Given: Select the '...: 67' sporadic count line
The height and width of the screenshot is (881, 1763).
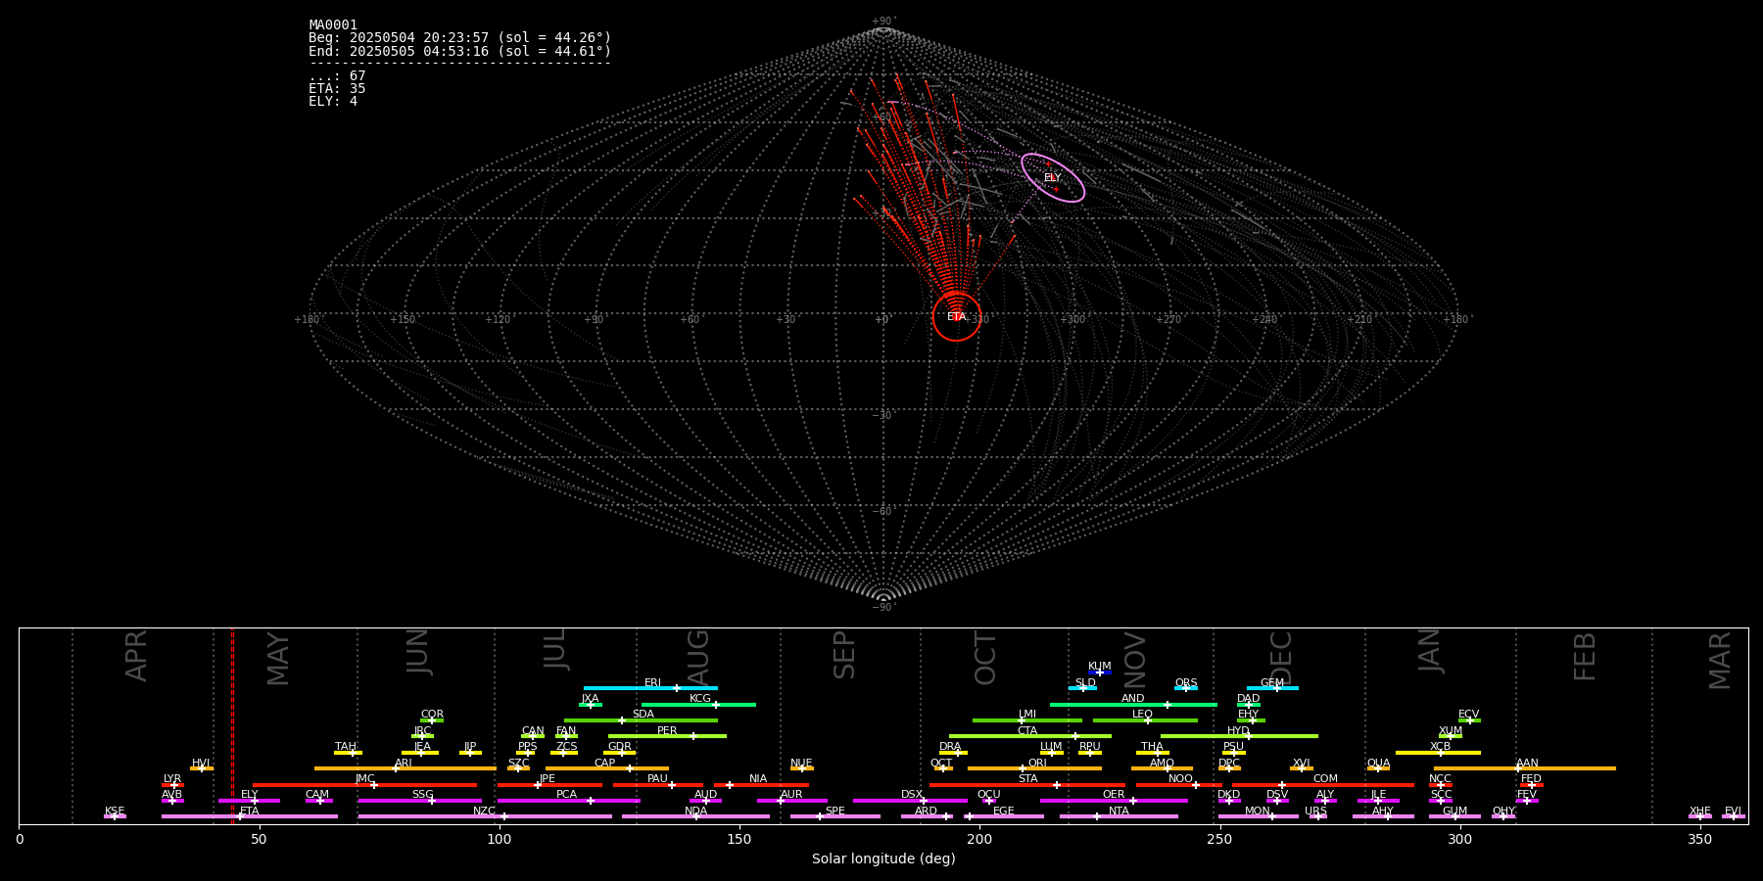Looking at the screenshot, I should [x=337, y=75].
